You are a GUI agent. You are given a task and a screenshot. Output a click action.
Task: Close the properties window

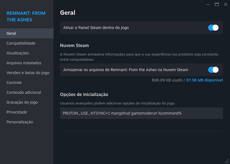[x=226, y=5]
